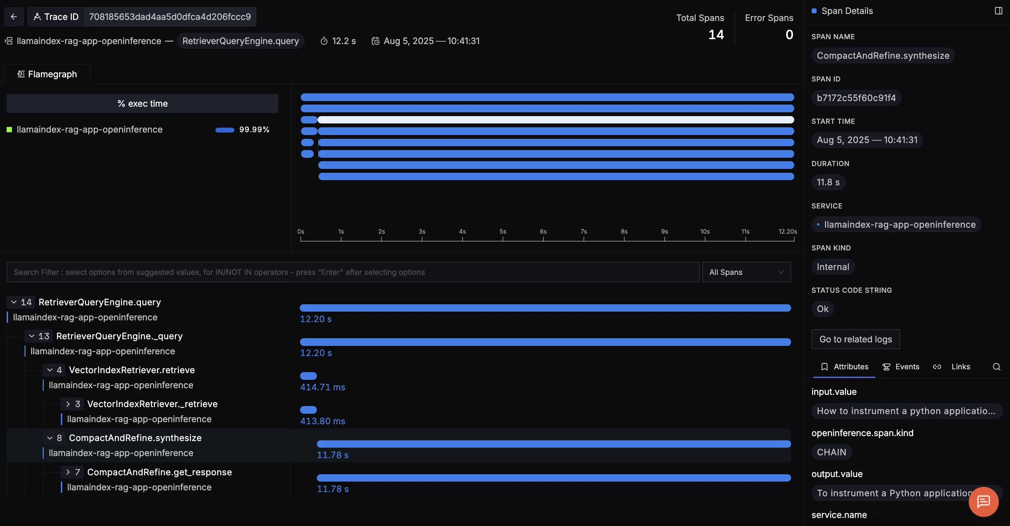Open the All Spans dropdown
Viewport: 1010px width, 526px height.
[746, 272]
